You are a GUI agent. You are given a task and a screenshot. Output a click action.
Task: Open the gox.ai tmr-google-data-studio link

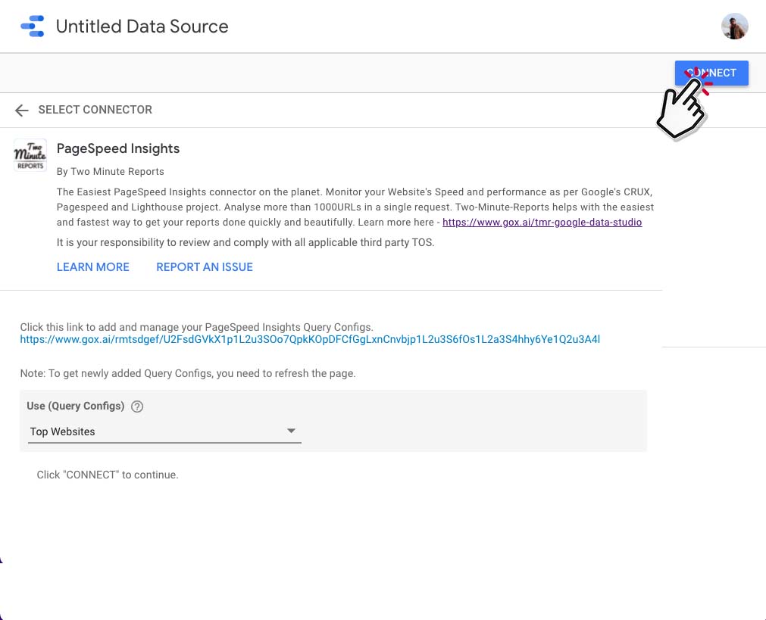pyautogui.click(x=542, y=223)
